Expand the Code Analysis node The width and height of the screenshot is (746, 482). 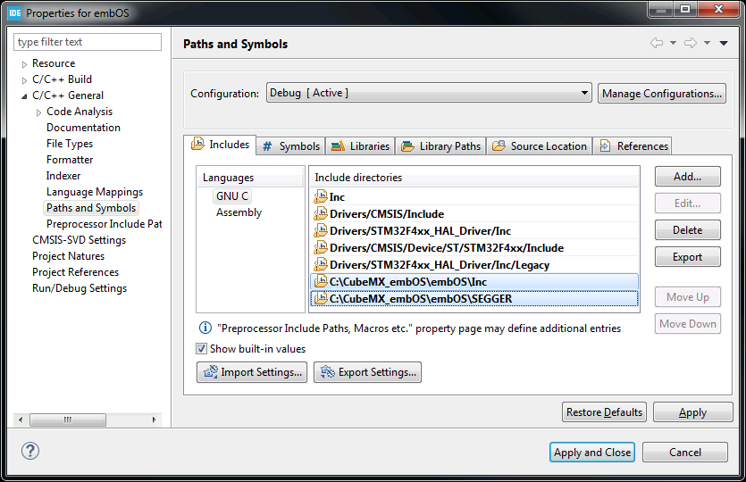tap(38, 112)
